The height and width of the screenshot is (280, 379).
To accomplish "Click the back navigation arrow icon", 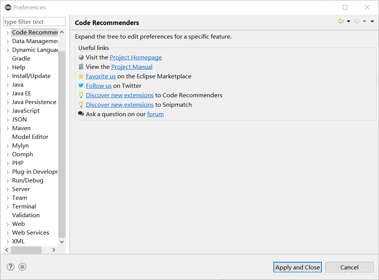I will (x=340, y=21).
